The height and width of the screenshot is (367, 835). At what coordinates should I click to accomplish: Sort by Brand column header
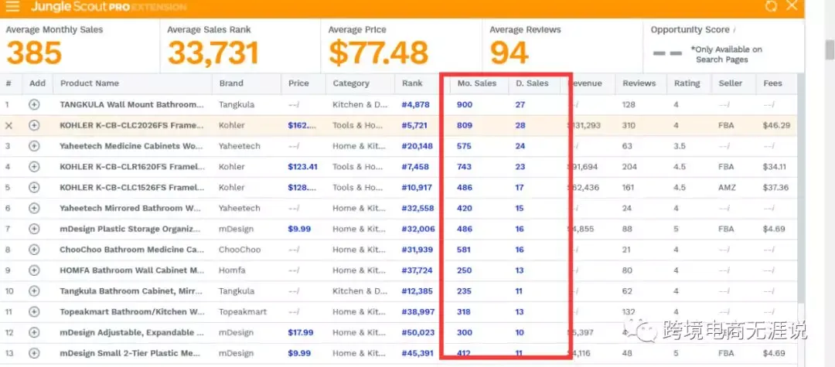click(230, 83)
